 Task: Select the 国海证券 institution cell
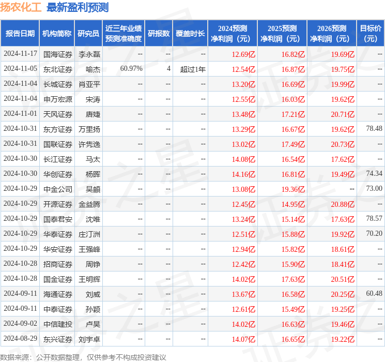coord(58,54)
